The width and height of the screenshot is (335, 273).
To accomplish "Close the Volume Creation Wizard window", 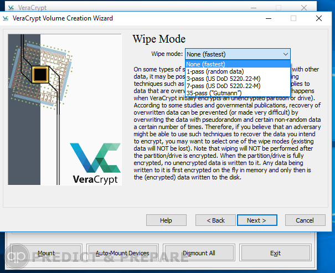I will [x=319, y=18].
